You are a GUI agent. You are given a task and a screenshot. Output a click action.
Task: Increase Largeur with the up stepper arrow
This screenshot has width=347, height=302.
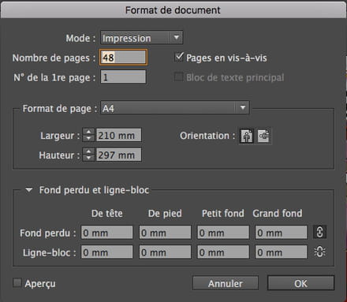[88, 132]
